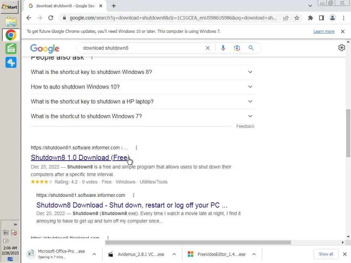
Task: Open the Windows Start menu
Action: [9, 7]
